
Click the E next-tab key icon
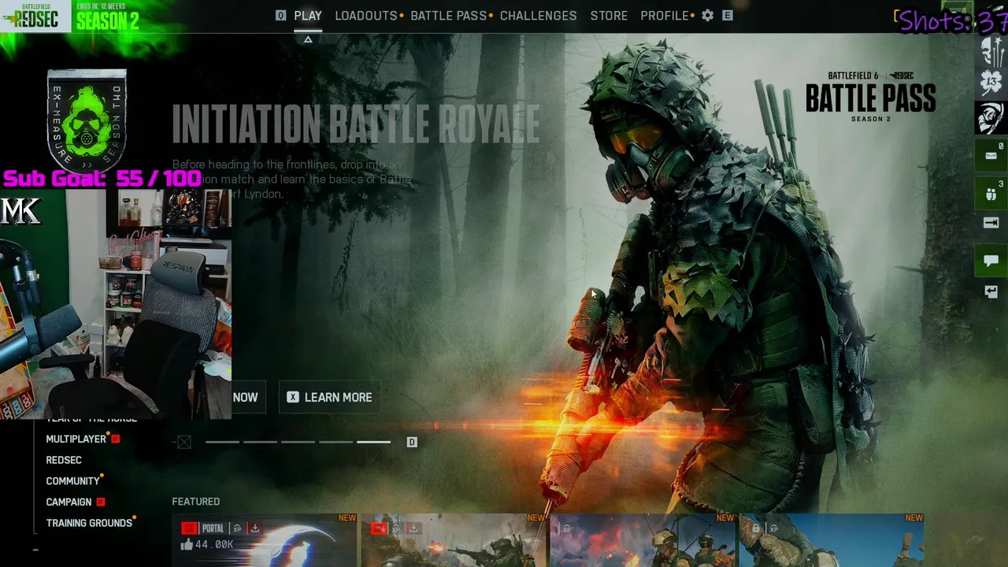click(x=728, y=16)
